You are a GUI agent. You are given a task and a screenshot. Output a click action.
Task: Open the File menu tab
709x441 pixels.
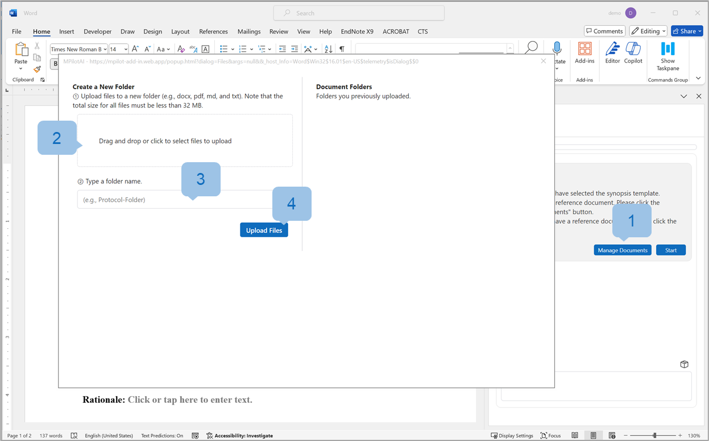[x=16, y=31]
